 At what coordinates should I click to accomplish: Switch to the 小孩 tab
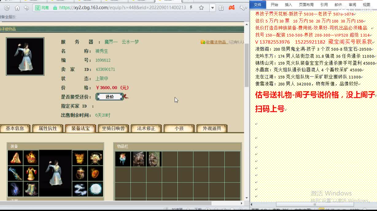click(x=179, y=128)
